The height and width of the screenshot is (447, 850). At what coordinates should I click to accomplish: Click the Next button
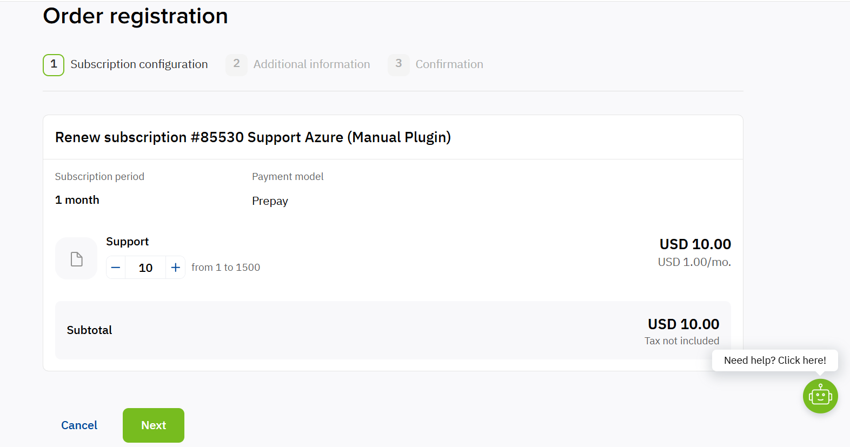point(154,425)
